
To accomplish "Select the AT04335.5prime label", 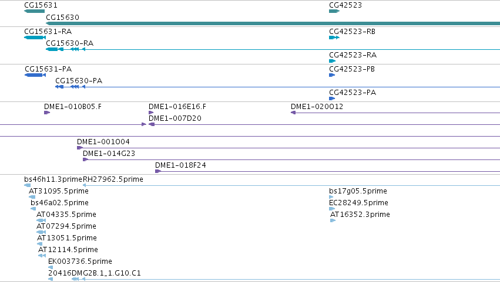I will point(66,215).
